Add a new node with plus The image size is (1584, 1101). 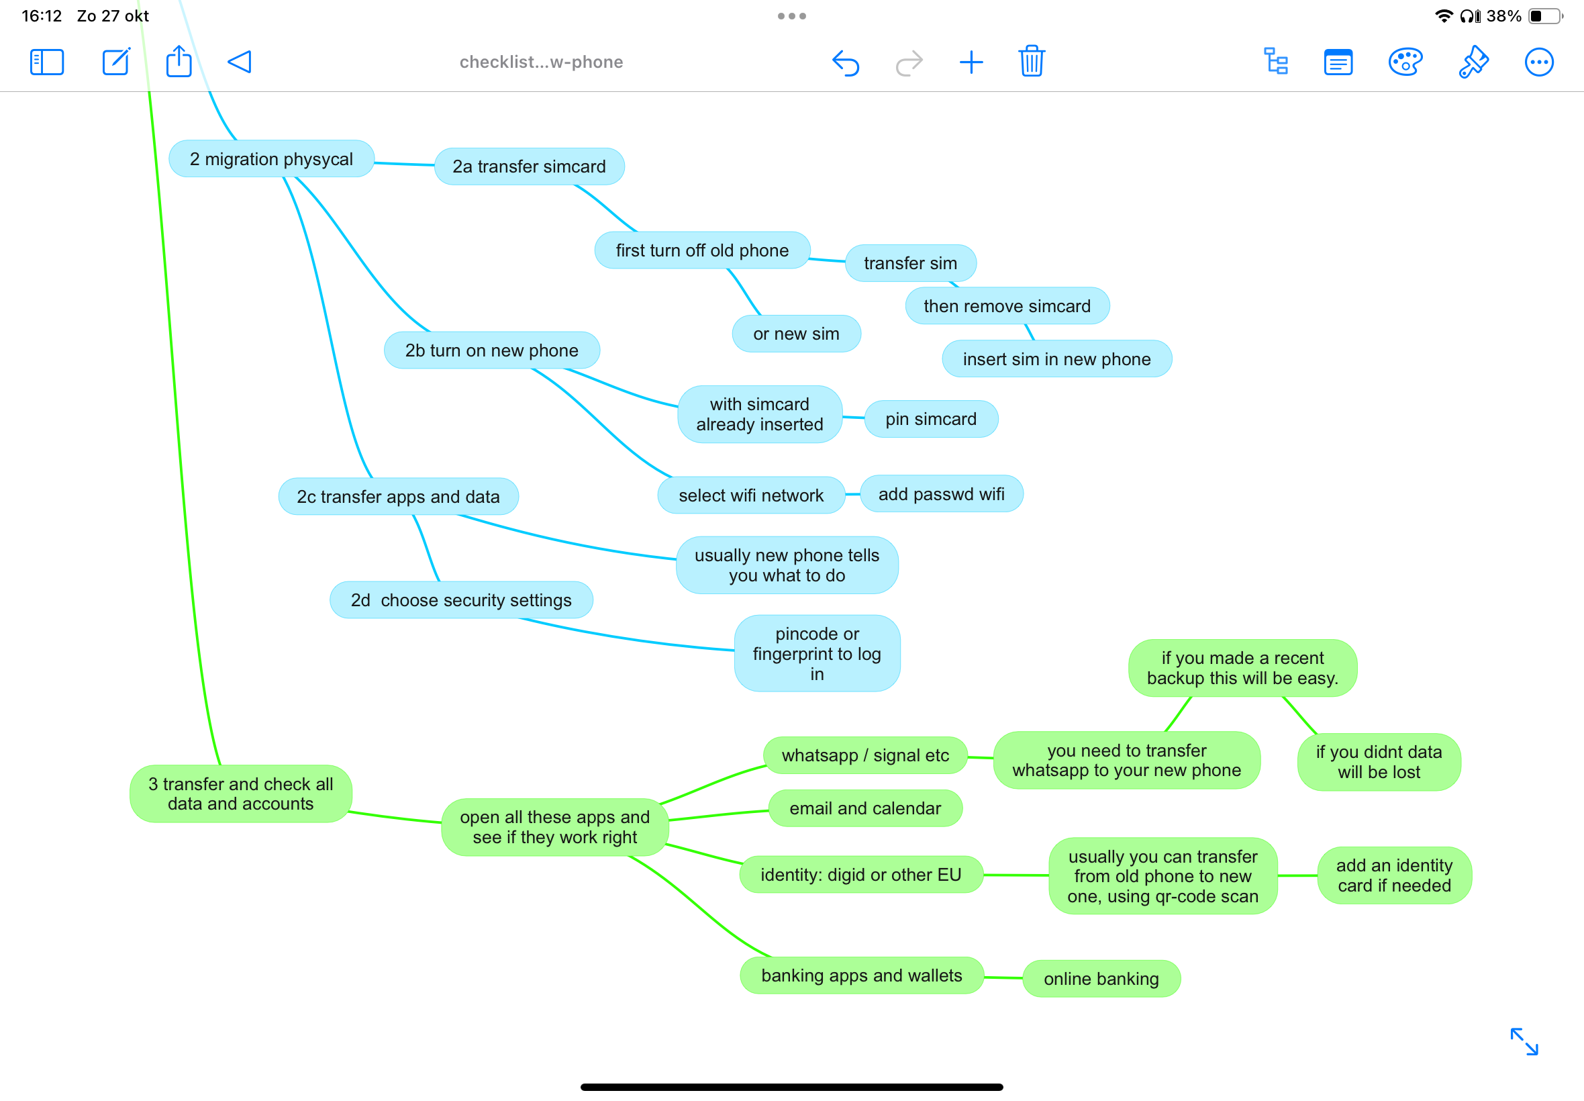971,62
